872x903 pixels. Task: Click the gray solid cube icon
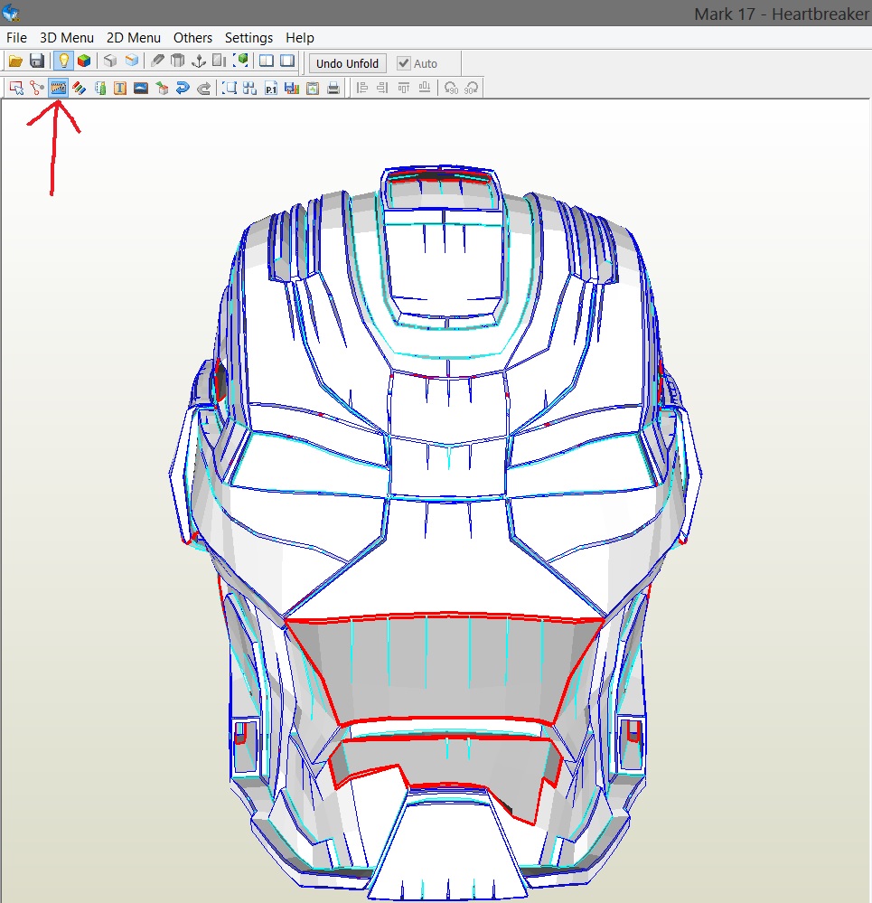110,61
